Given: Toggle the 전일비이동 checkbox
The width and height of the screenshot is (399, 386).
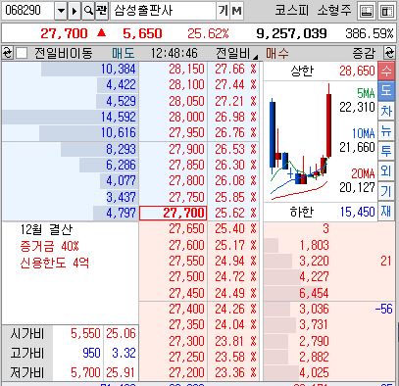Looking at the screenshot, I should tap(22, 53).
